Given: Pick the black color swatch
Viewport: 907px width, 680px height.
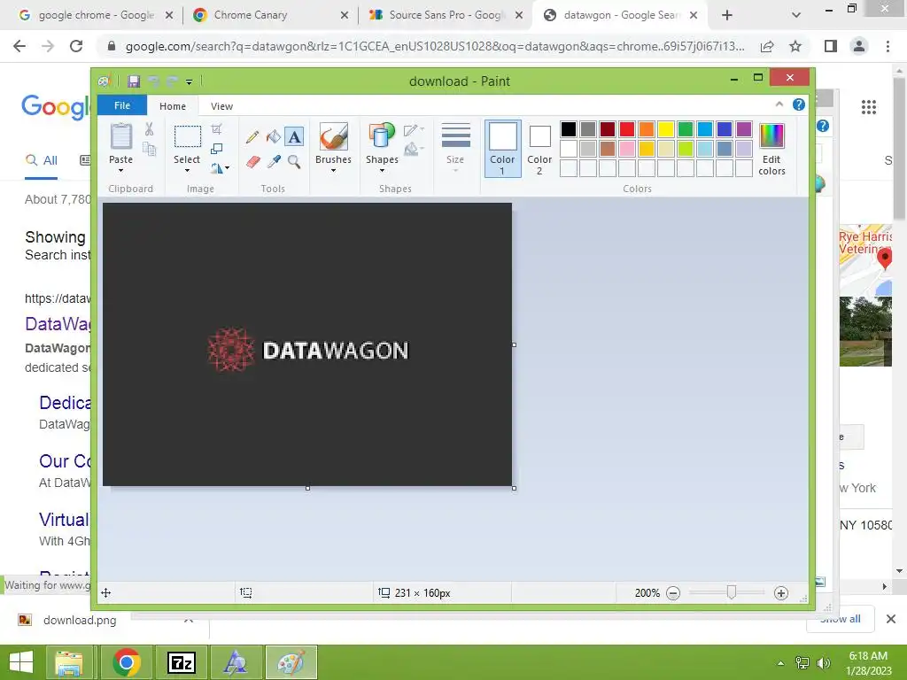Looking at the screenshot, I should [x=569, y=129].
